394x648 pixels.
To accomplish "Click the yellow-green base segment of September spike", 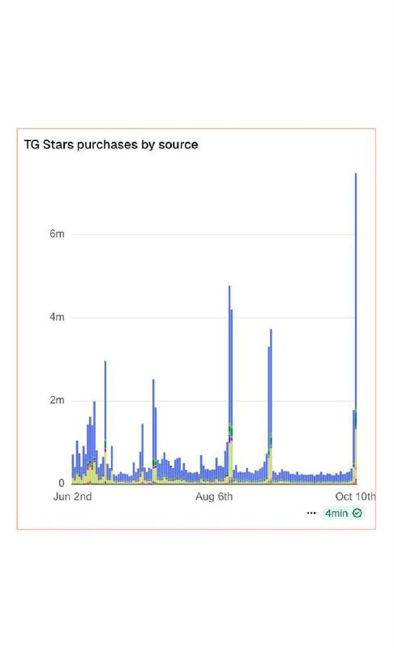I will pyautogui.click(x=271, y=465).
